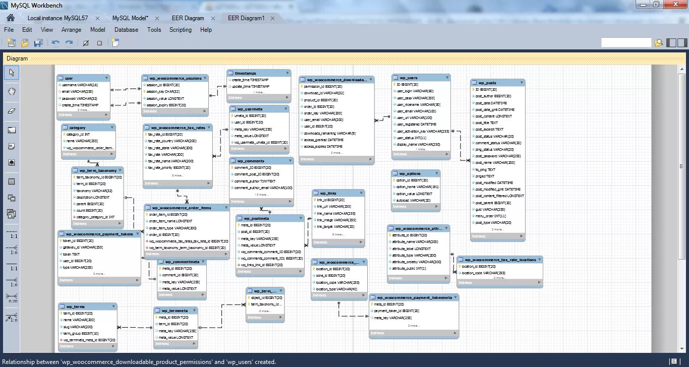This screenshot has width=689, height=367.
Task: Select the routine group tool
Action: point(12,214)
